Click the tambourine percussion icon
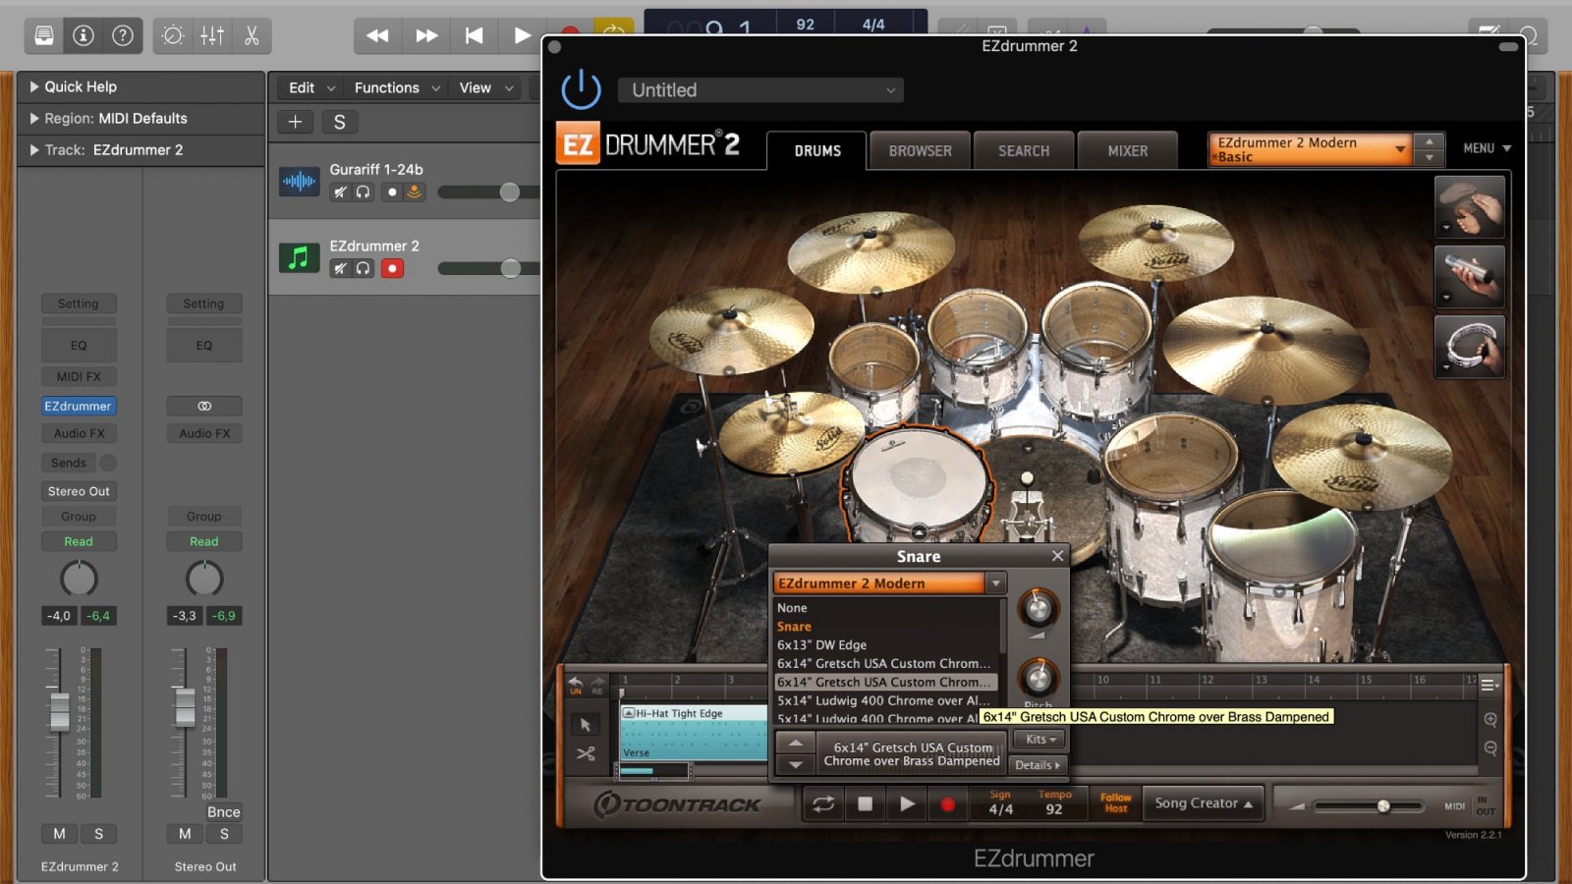The image size is (1572, 884). point(1469,347)
